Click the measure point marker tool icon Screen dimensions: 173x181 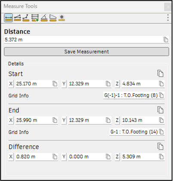point(62,18)
